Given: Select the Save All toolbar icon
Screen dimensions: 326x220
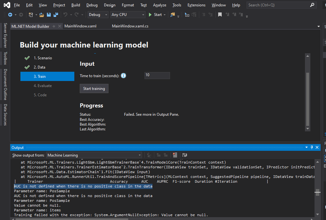Looking at the screenshot, I should 55,15.
